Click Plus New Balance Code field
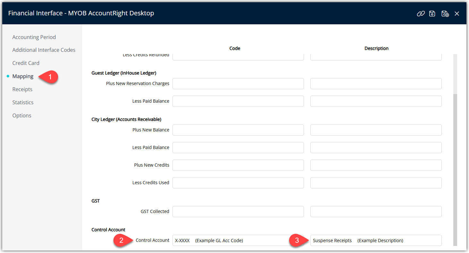 click(x=238, y=130)
